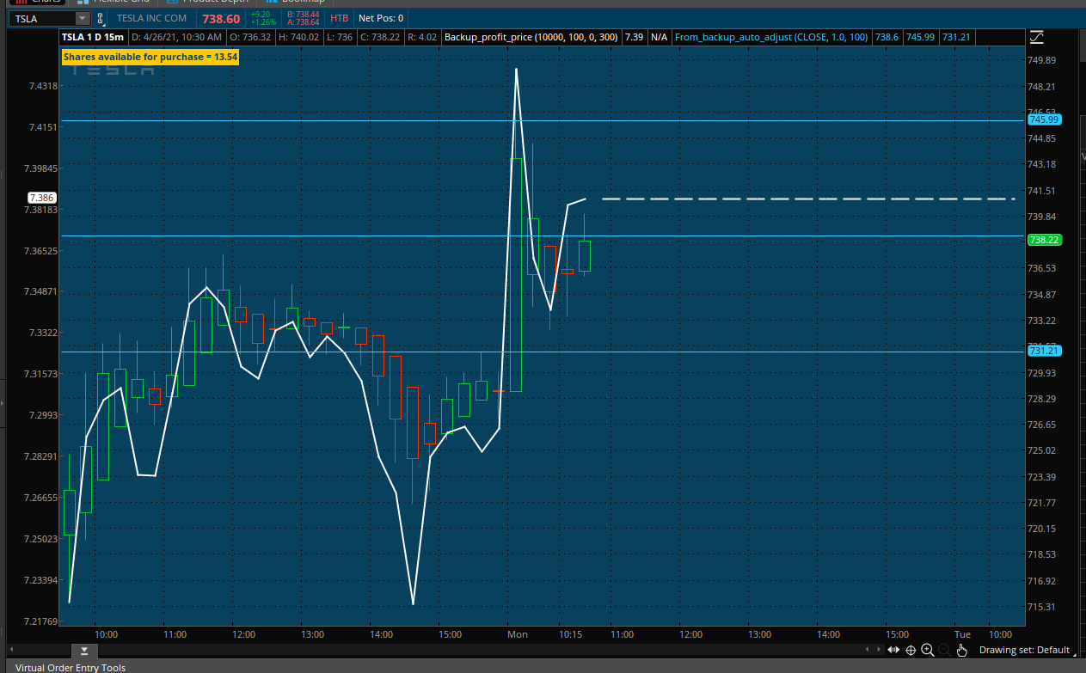Screen dimensions: 1086x673
Task: Open the TSLA symbol dropdown arrow
Action: [x=82, y=18]
